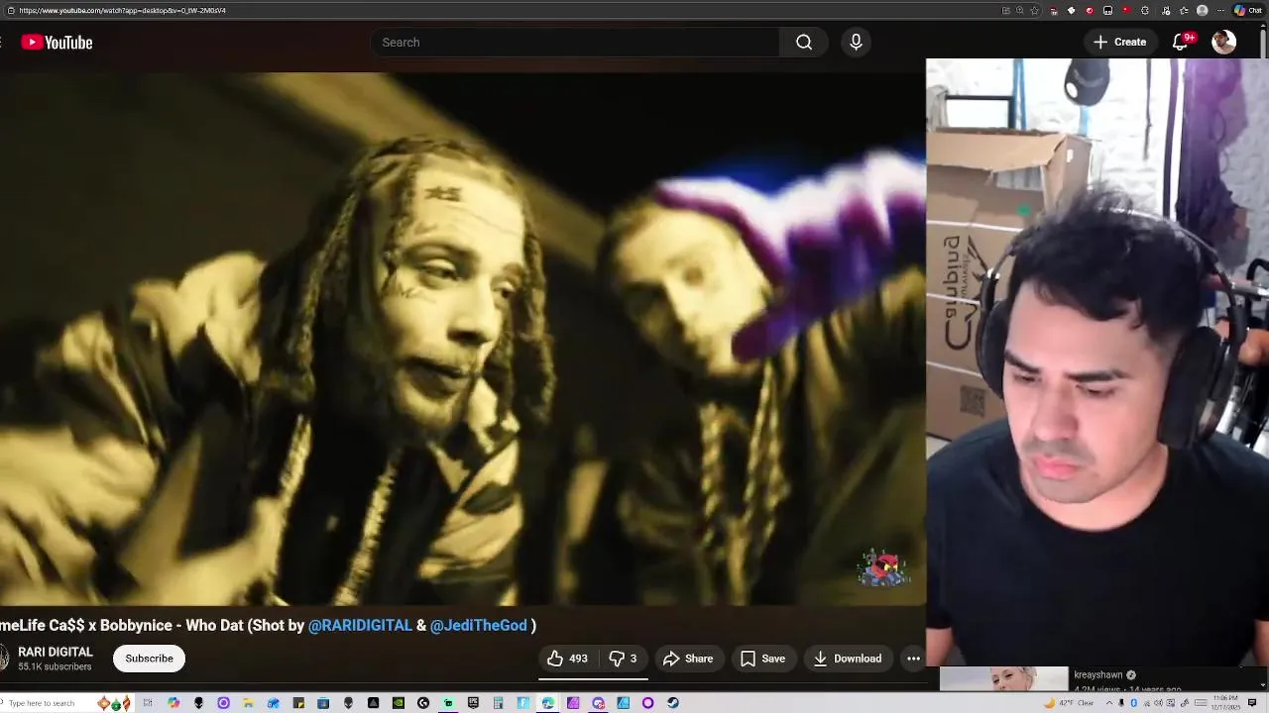
Task: Open the Bluetooth tray icon
Action: click(x=1134, y=703)
